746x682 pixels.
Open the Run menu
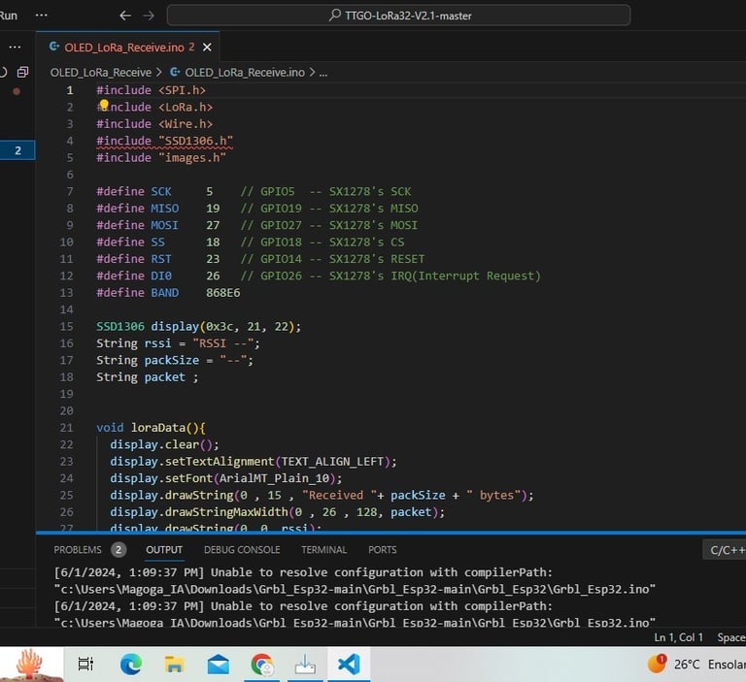click(9, 16)
